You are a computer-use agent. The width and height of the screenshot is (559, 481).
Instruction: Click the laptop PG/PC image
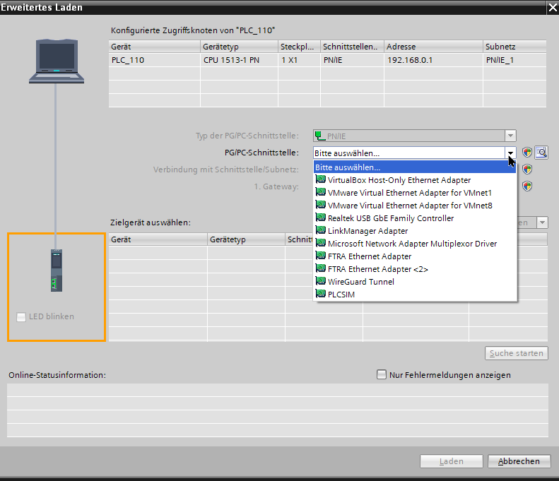click(56, 63)
